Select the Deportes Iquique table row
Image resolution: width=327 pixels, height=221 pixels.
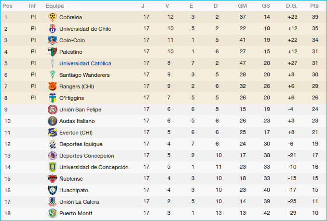tap(163, 144)
